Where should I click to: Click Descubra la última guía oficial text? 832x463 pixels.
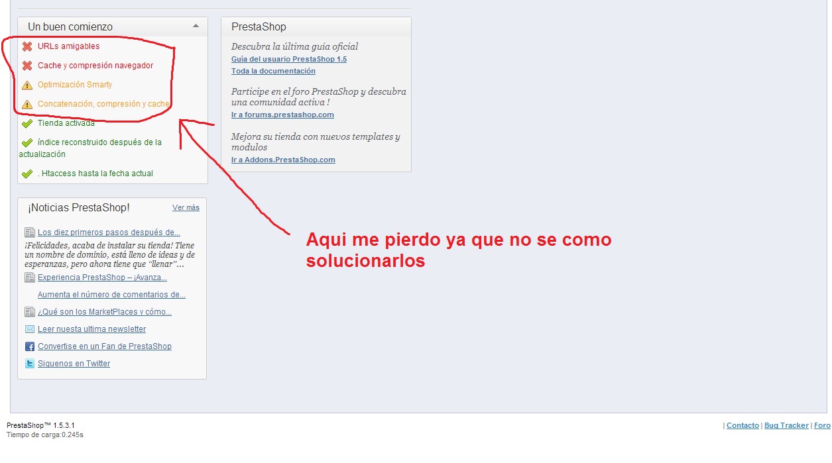click(294, 46)
